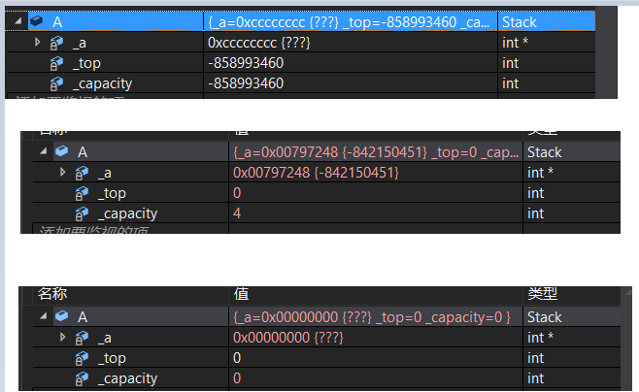Image resolution: width=639 pixels, height=392 pixels.
Task: Click name 'A' in the blue highlighted row
Action: click(x=57, y=22)
